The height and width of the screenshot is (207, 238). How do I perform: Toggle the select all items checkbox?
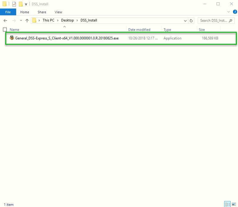(x=5, y=30)
